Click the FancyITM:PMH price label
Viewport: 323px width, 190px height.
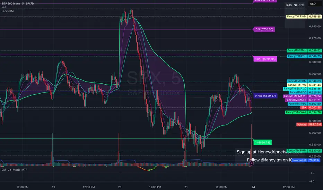[x=304, y=50]
